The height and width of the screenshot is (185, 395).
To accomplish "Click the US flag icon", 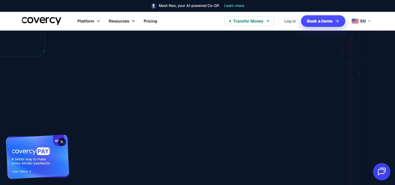I will (x=355, y=21).
